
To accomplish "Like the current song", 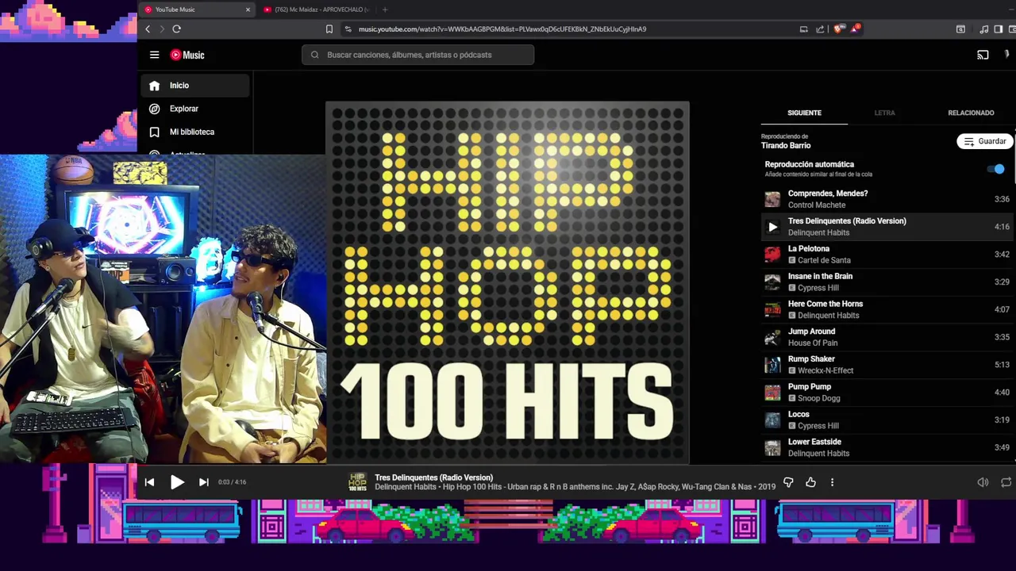I will [810, 482].
